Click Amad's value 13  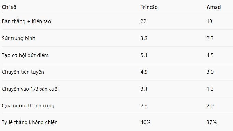pyautogui.click(x=209, y=21)
